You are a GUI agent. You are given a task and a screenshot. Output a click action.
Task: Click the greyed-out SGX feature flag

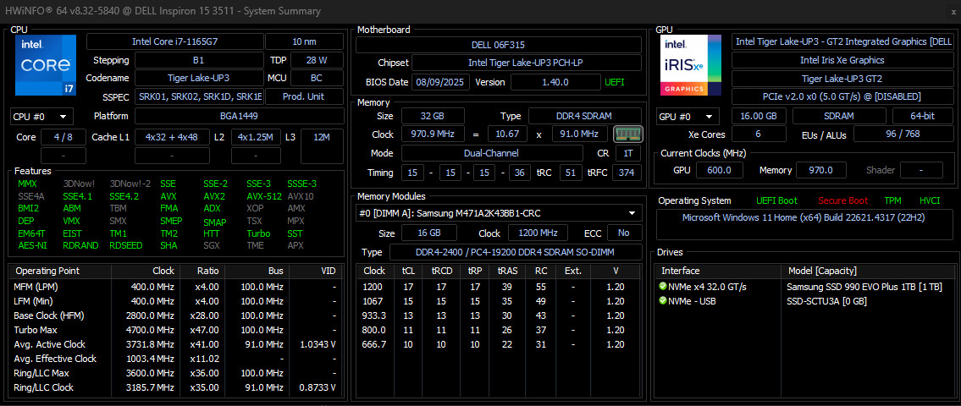pyautogui.click(x=212, y=245)
